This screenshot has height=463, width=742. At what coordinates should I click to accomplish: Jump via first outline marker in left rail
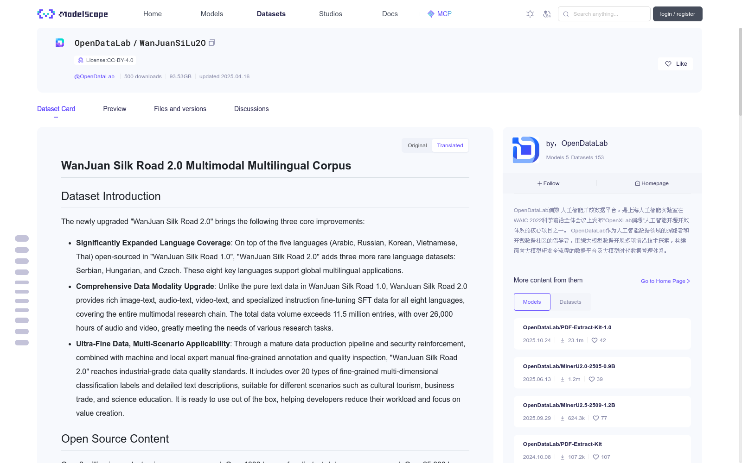click(x=22, y=238)
